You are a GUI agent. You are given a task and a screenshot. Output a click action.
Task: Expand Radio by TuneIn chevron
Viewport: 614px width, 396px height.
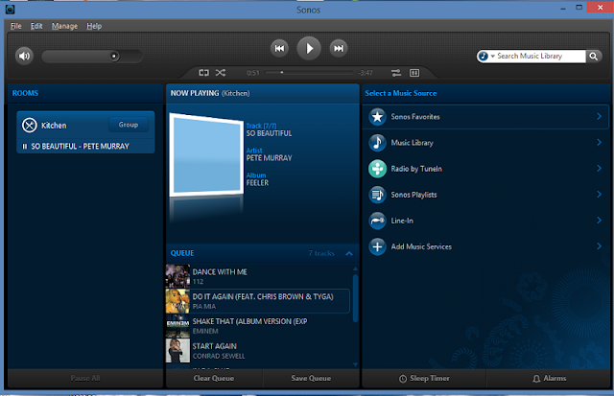(599, 168)
